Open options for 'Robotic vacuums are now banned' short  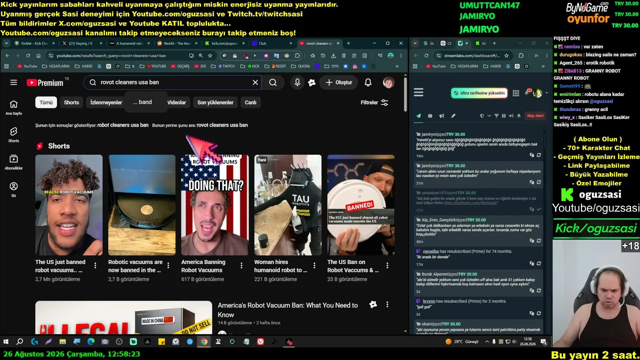point(168,265)
